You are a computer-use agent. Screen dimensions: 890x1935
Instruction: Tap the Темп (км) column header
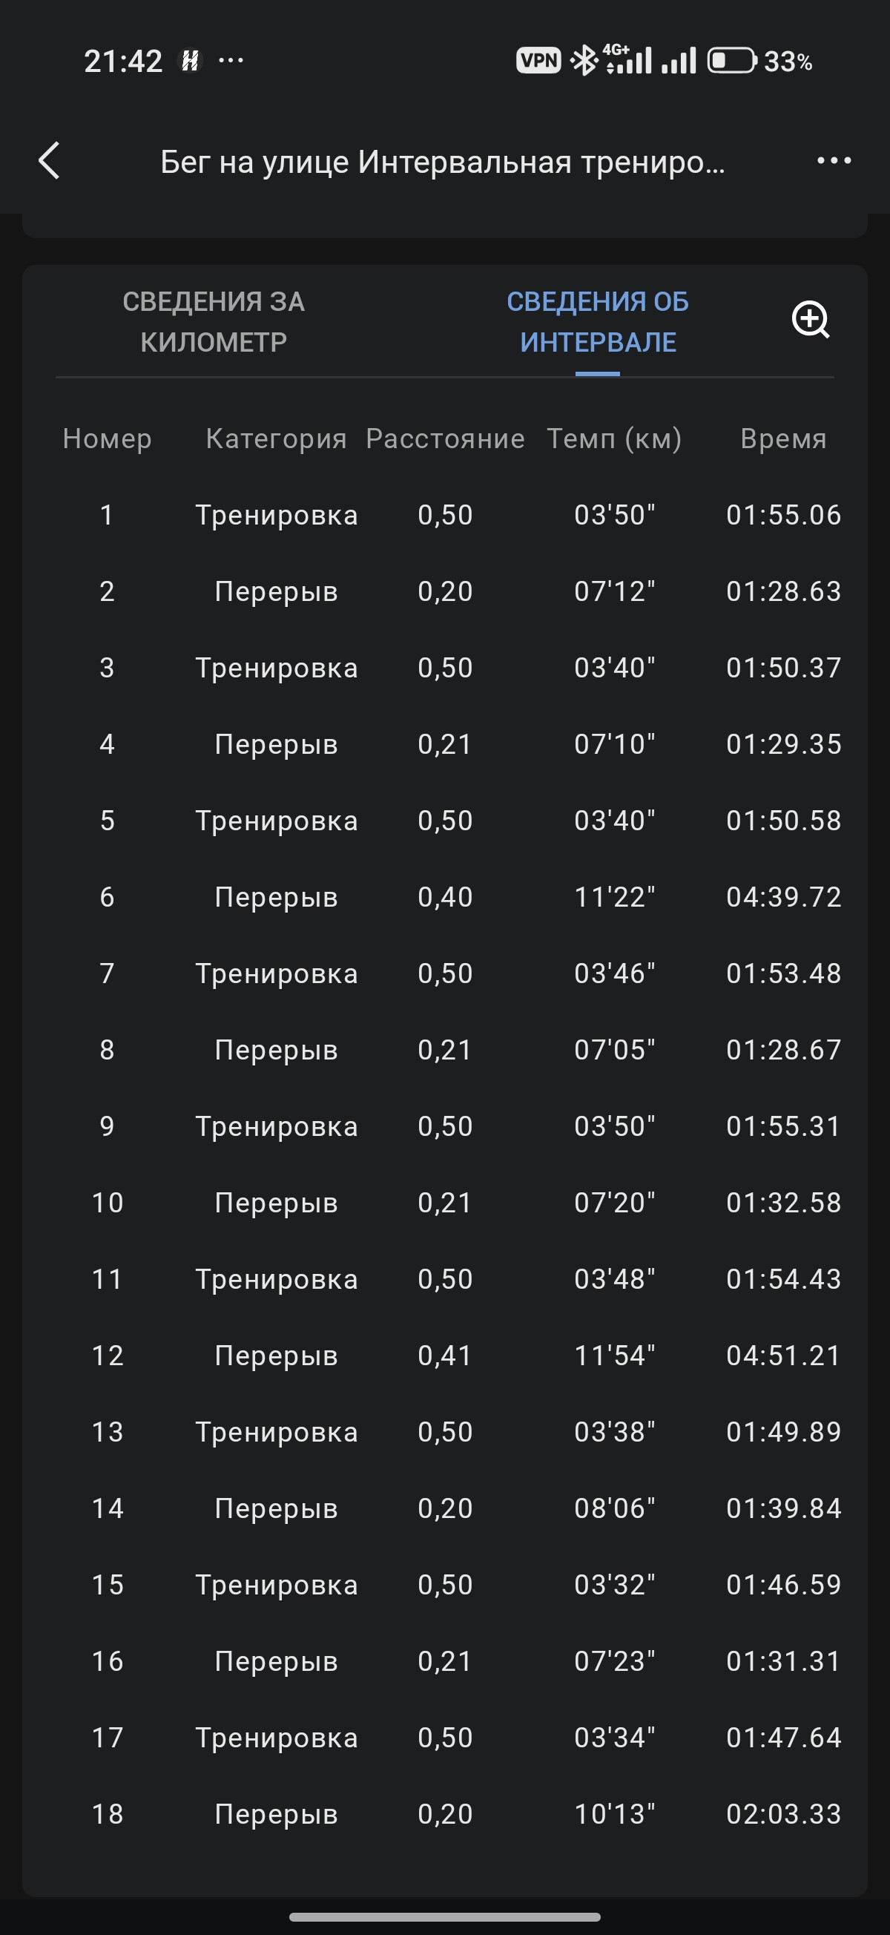tap(614, 438)
